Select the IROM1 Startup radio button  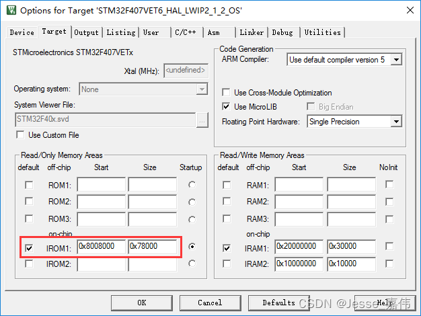point(192,246)
